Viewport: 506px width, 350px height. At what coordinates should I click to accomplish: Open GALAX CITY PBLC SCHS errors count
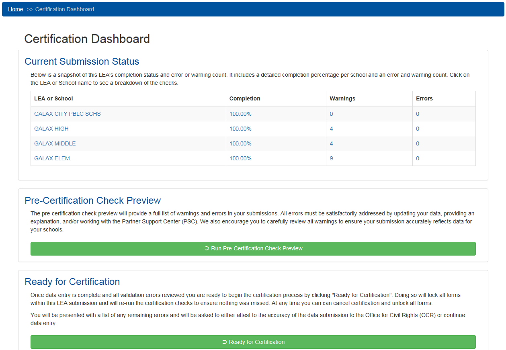[418, 114]
